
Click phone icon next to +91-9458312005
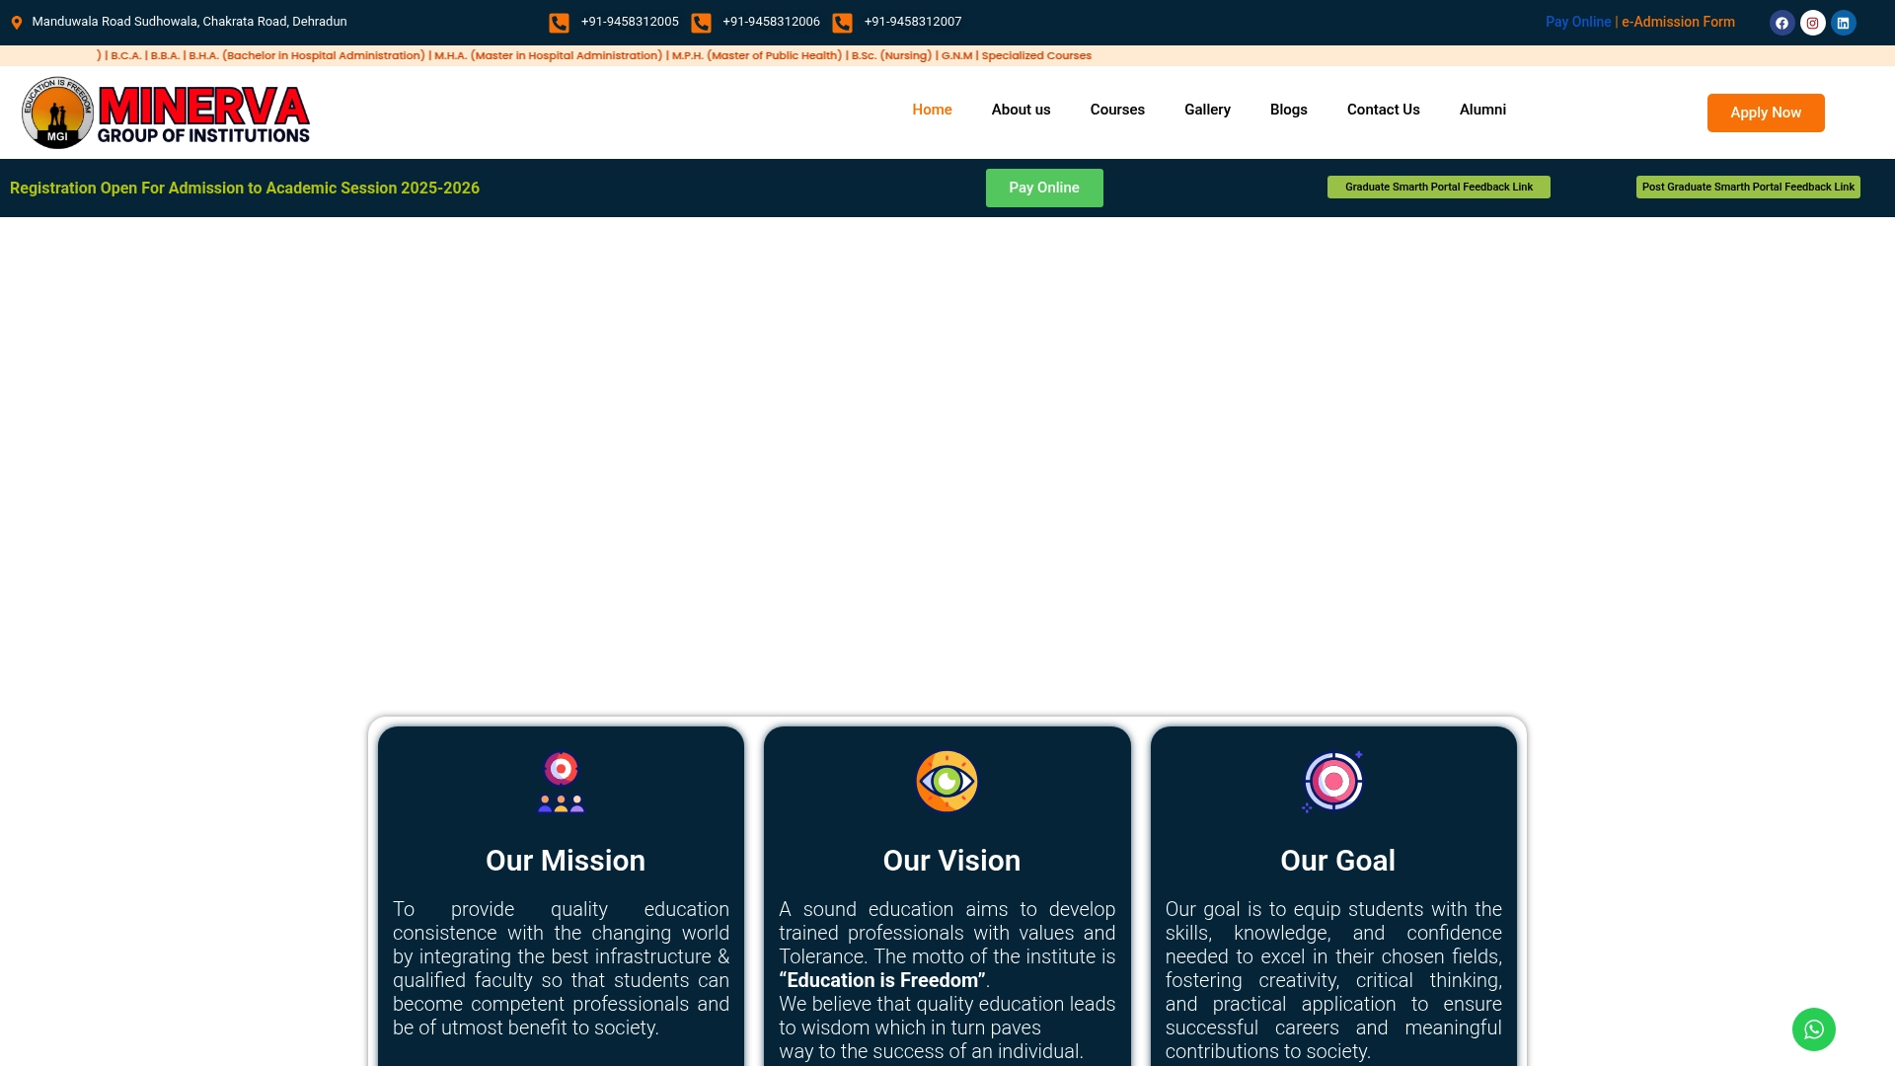coord(560,22)
